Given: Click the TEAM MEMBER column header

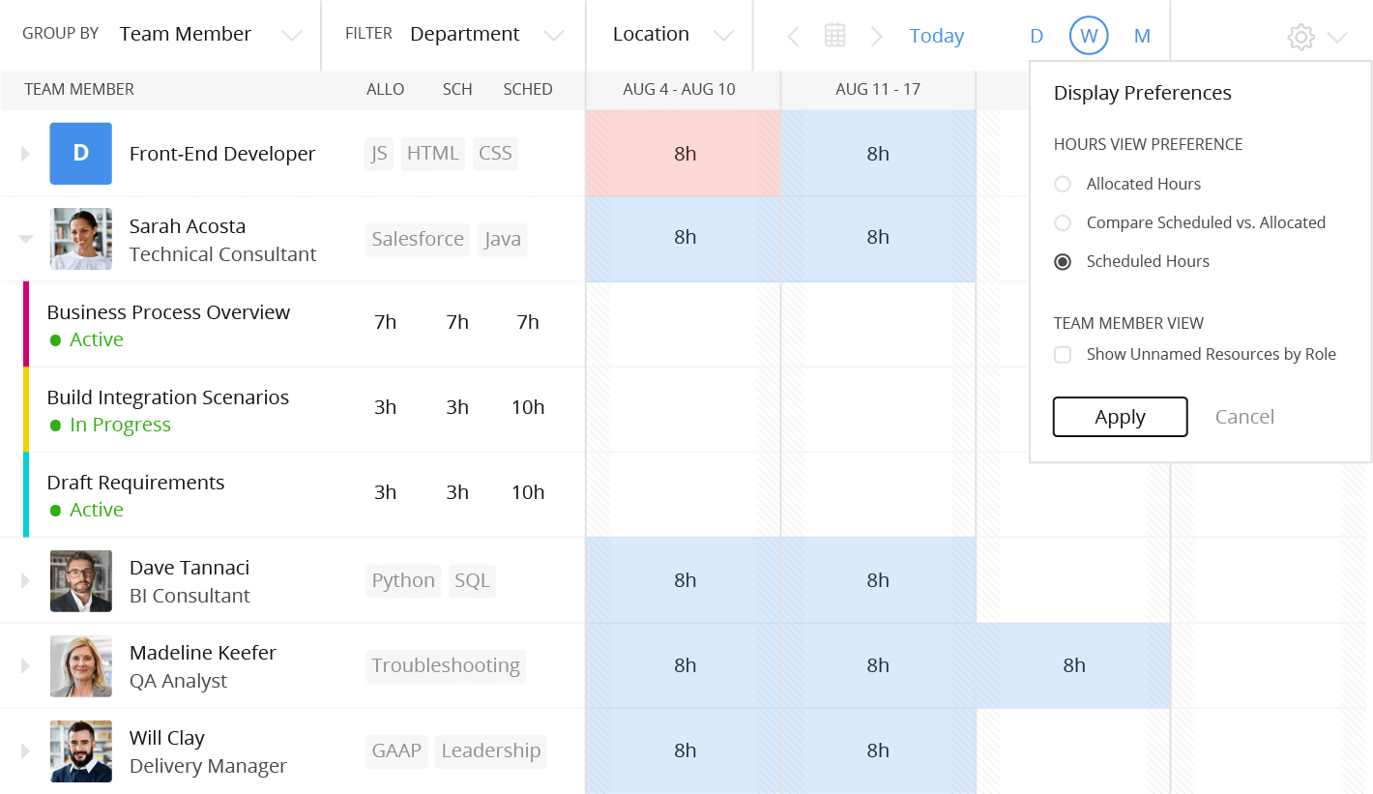Looking at the screenshot, I should pyautogui.click(x=79, y=90).
